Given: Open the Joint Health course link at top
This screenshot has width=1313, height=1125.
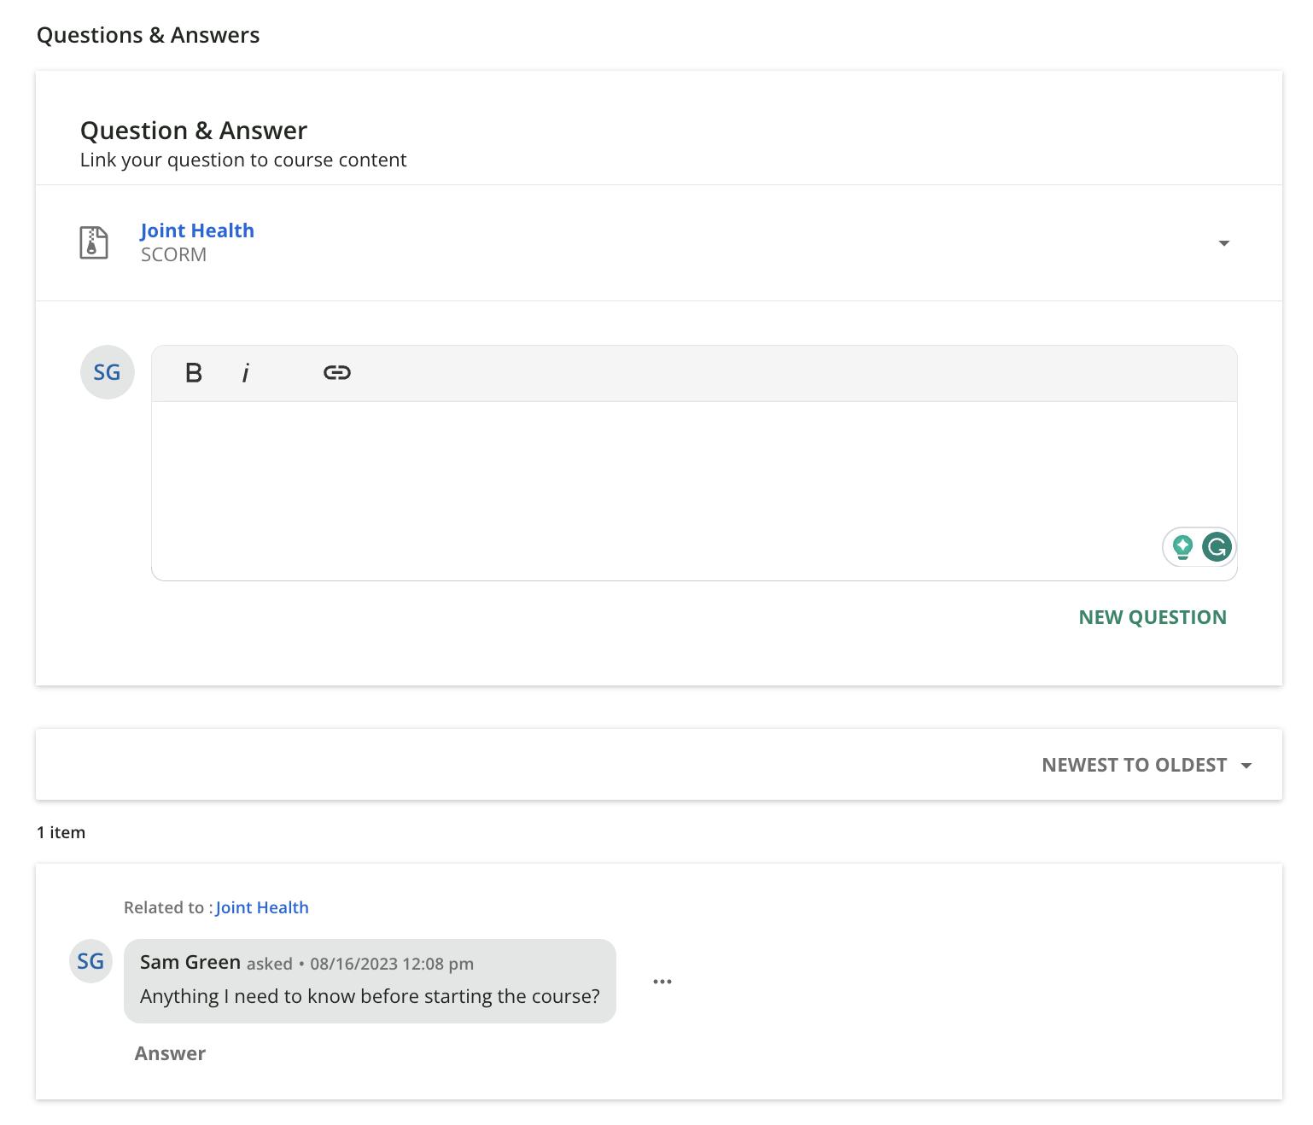Looking at the screenshot, I should (x=196, y=230).
